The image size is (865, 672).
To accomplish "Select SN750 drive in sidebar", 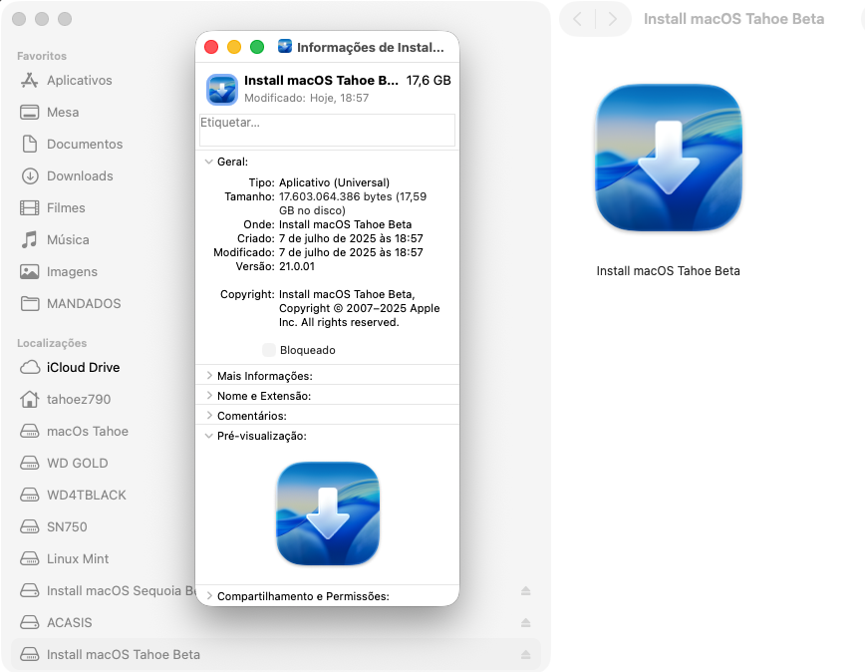I will (54, 527).
